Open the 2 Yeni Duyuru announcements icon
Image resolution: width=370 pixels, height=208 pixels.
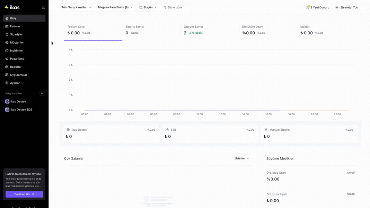click(307, 7)
